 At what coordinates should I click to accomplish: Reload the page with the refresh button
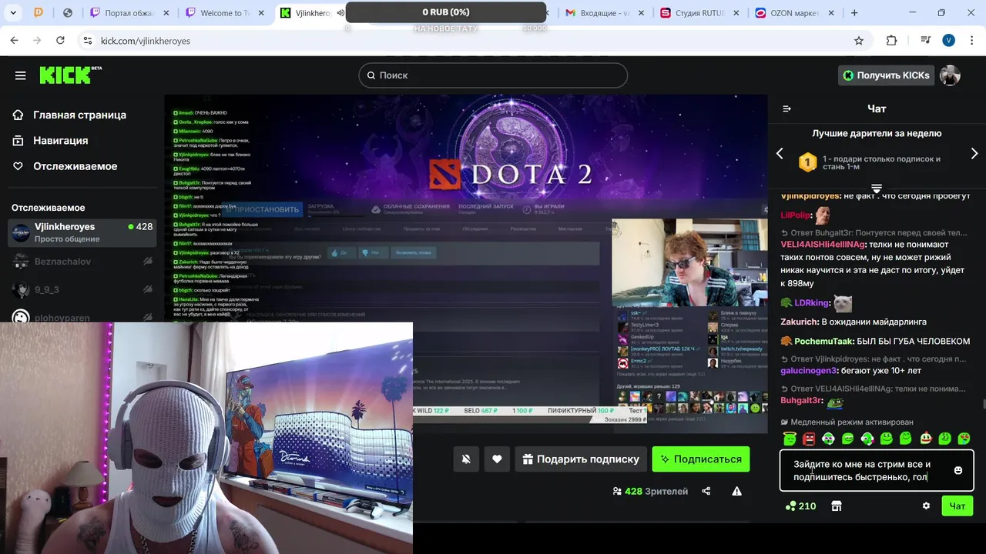tap(60, 41)
